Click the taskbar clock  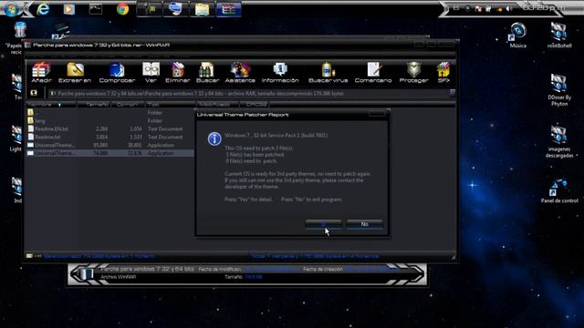coord(544,7)
